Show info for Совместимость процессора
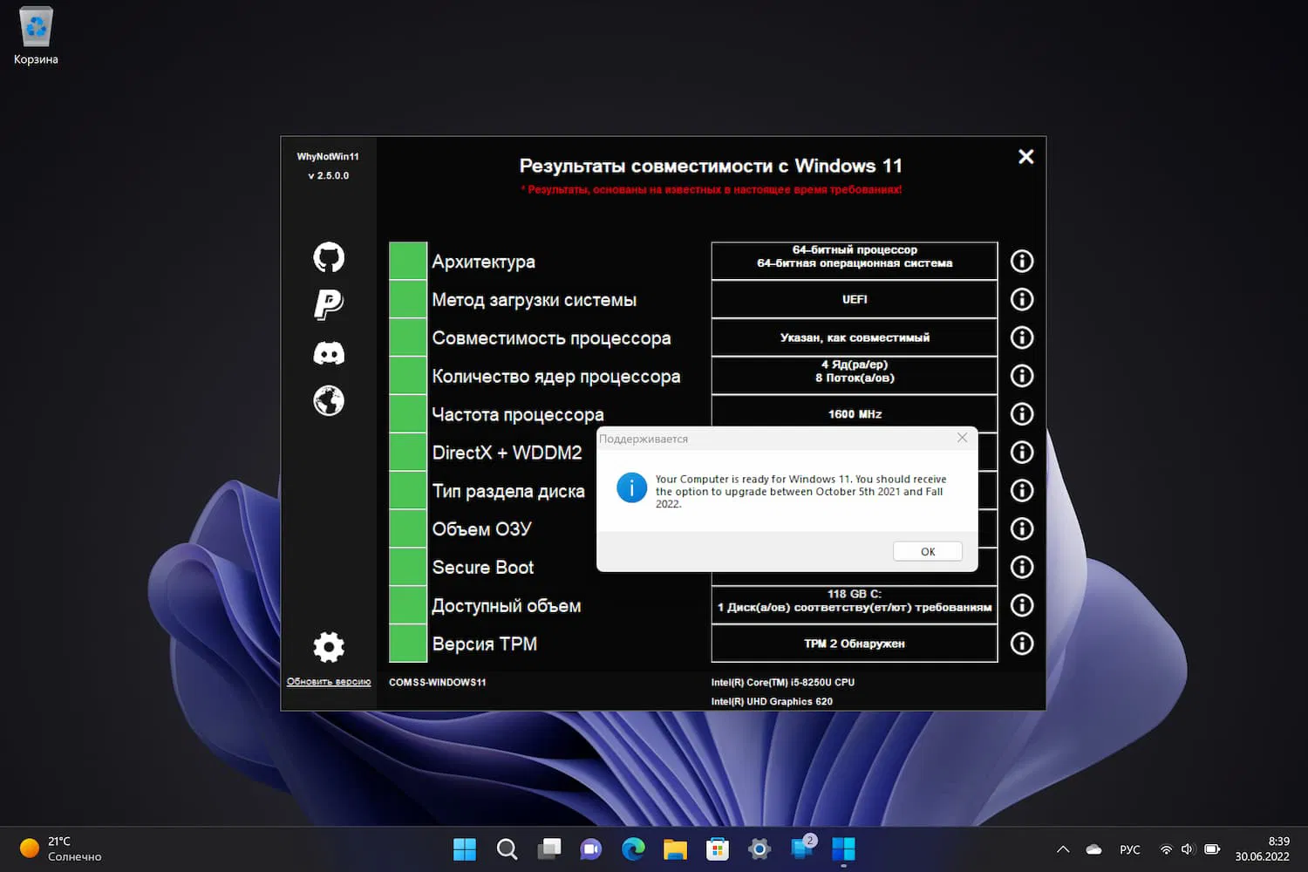 pyautogui.click(x=1021, y=337)
